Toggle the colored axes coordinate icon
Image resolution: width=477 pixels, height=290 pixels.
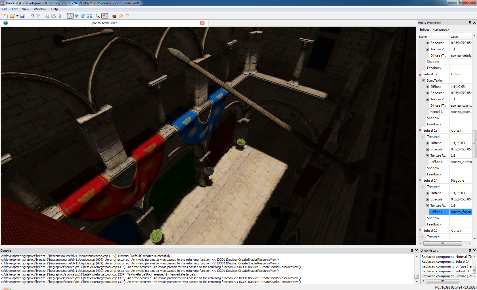98,16
